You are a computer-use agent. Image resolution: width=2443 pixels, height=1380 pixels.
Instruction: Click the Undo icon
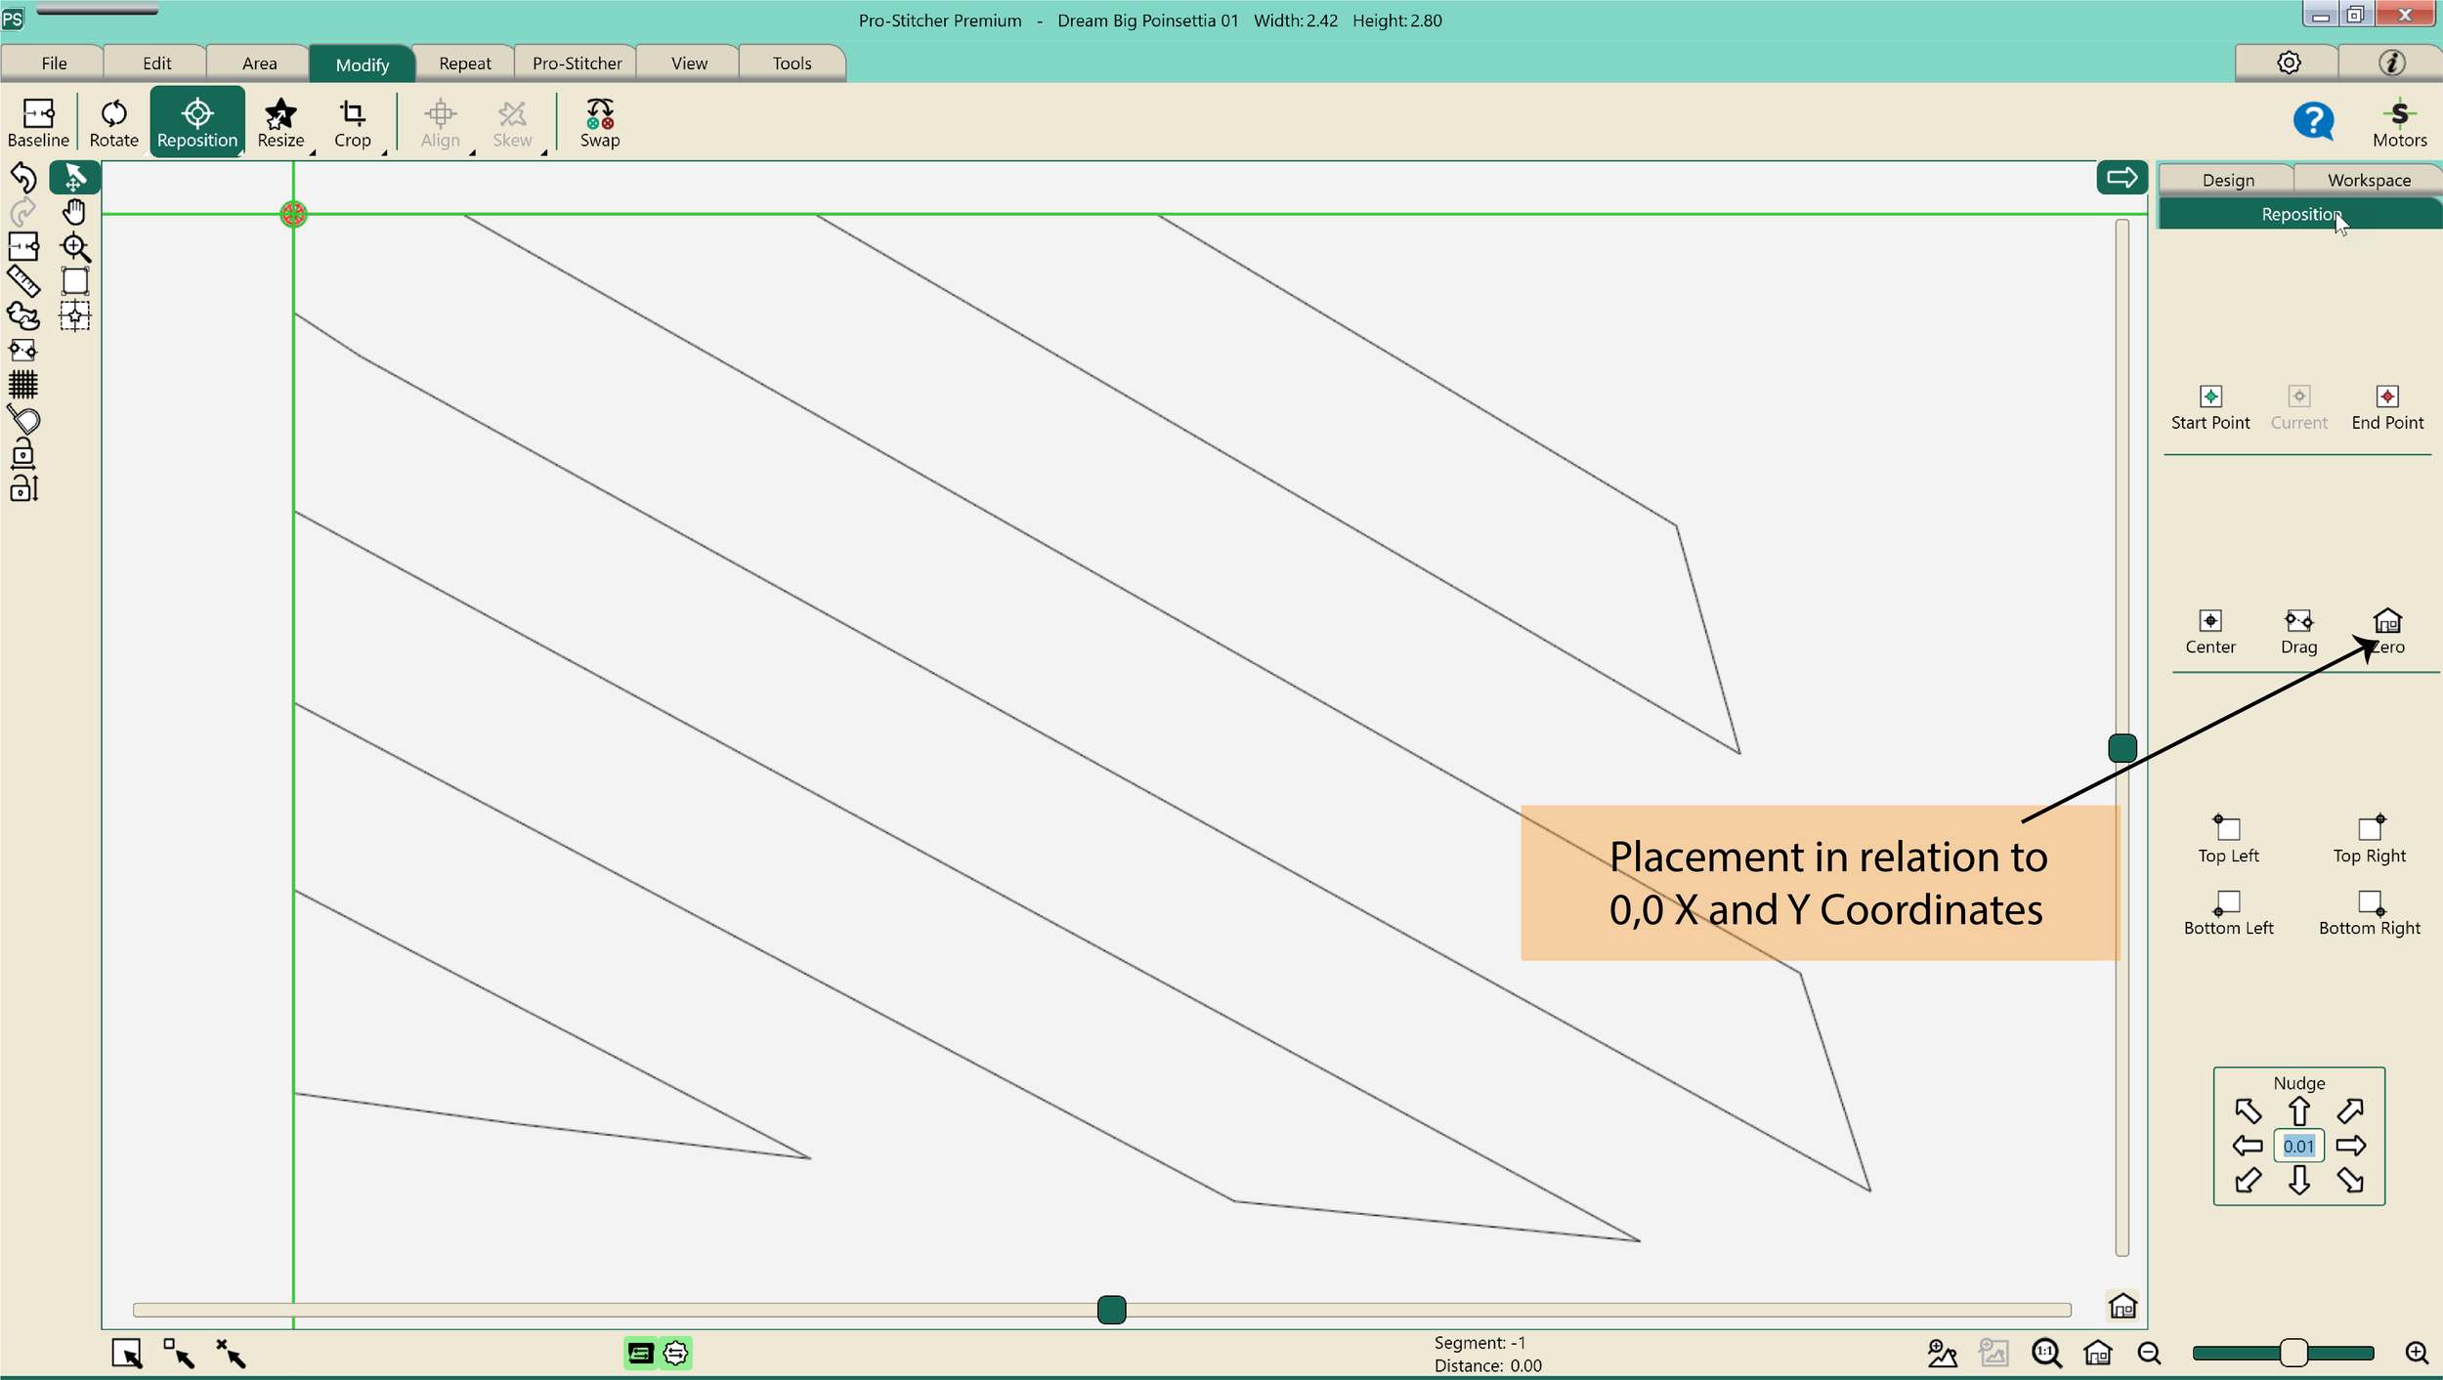pos(23,178)
